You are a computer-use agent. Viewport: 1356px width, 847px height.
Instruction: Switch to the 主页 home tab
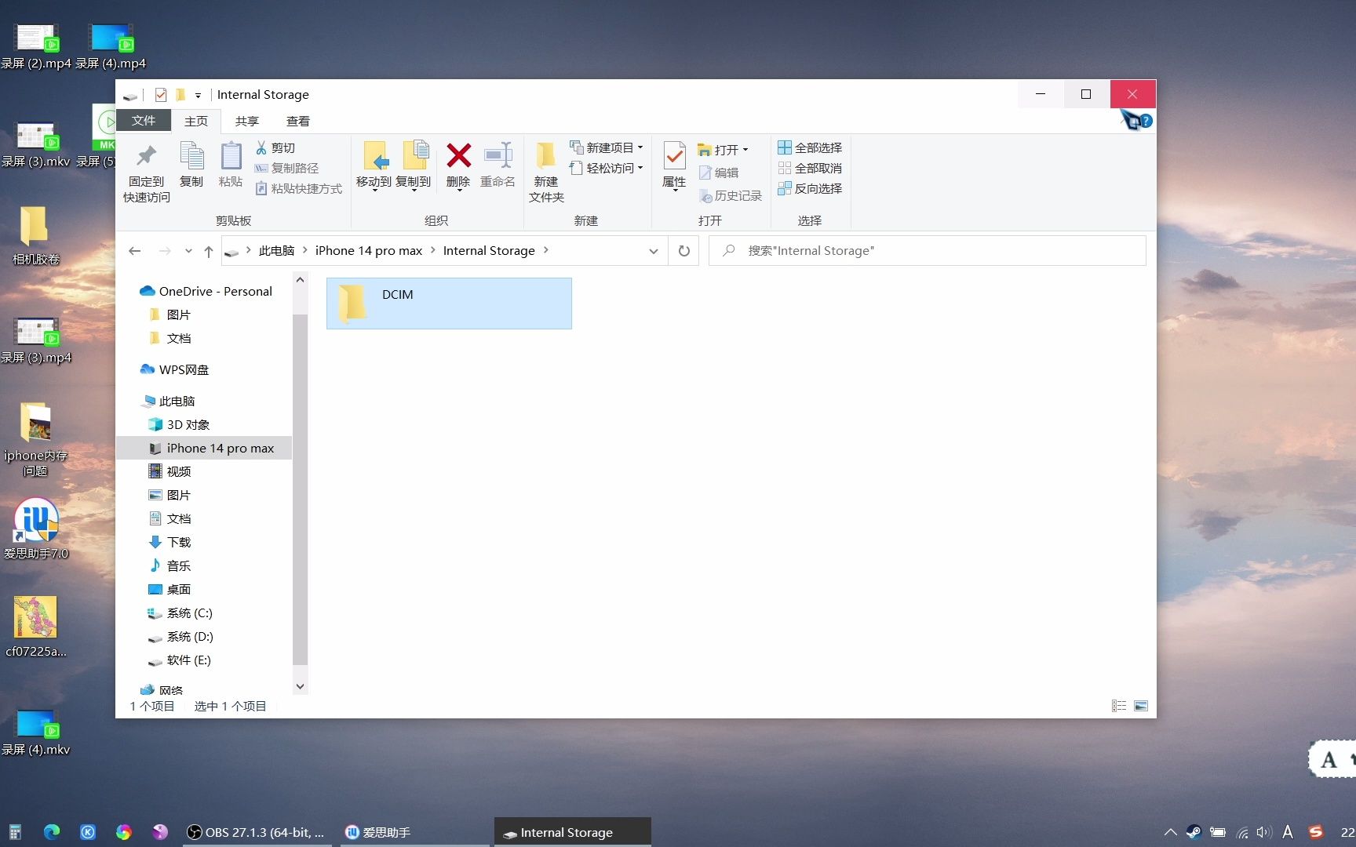coord(196,121)
